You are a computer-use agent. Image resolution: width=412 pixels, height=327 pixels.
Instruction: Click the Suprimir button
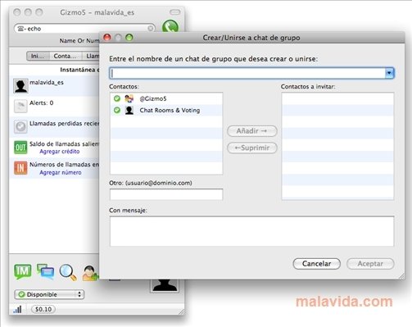click(252, 148)
